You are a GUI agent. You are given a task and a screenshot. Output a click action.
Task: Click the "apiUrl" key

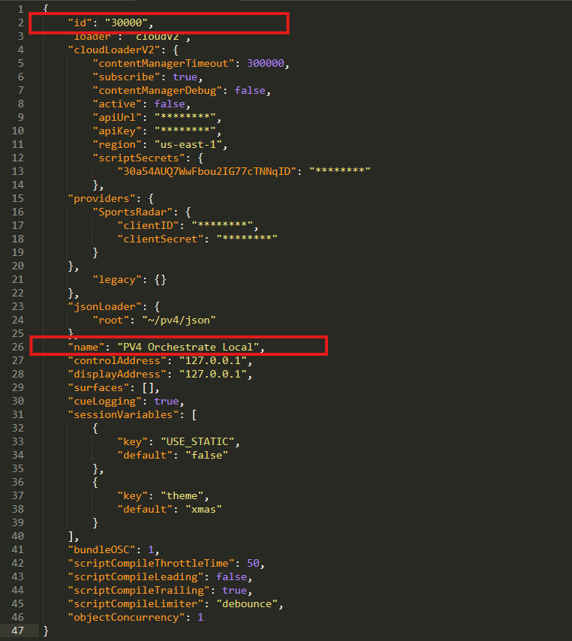[x=117, y=117]
